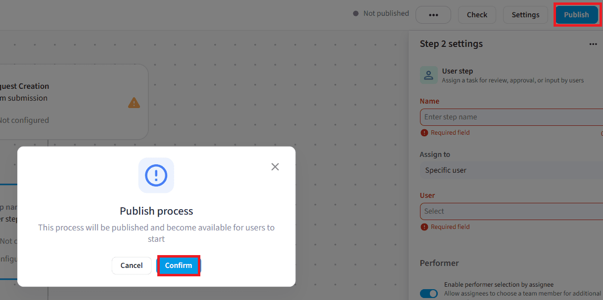Screen dimensions: 603x300
Task: Open Step 2 settings more options menu
Action: coord(593,44)
